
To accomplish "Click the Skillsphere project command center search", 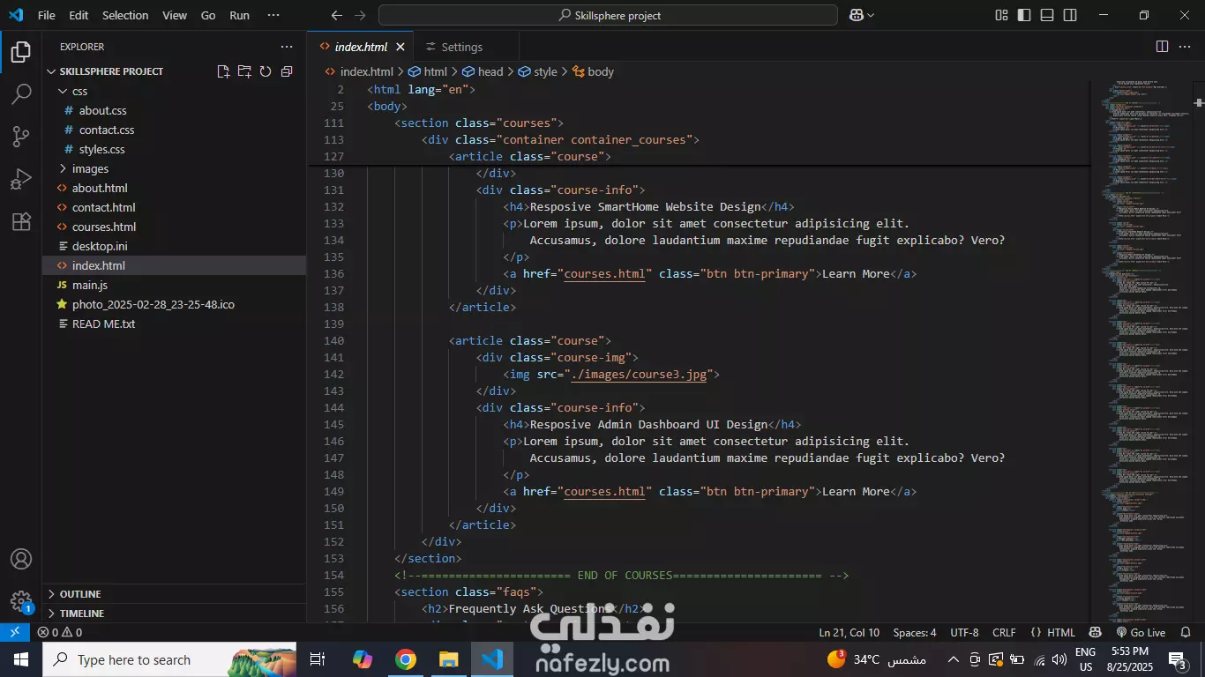I will 608,15.
